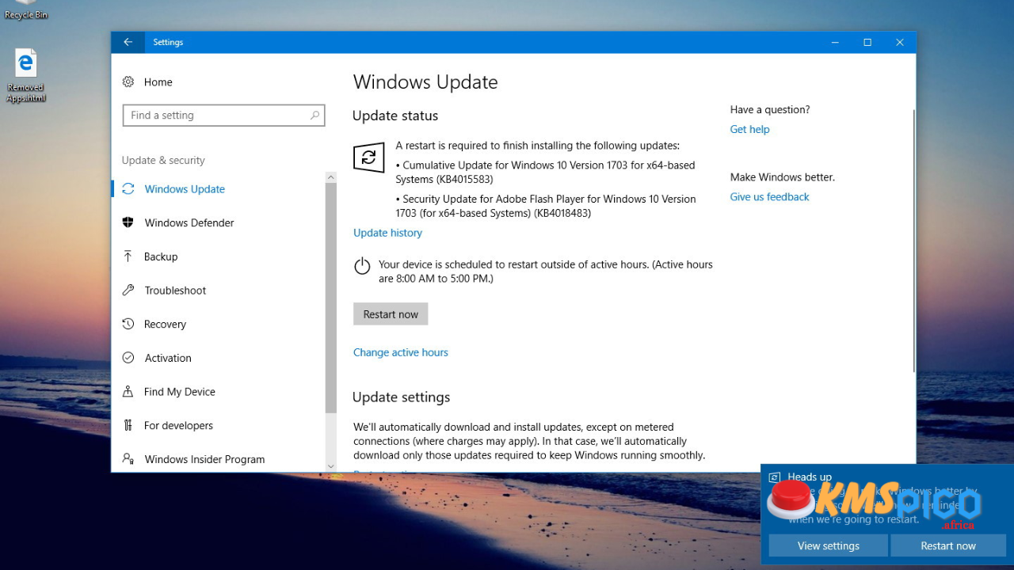Maximize the Settings window
The width and height of the screenshot is (1014, 570).
[x=867, y=42]
